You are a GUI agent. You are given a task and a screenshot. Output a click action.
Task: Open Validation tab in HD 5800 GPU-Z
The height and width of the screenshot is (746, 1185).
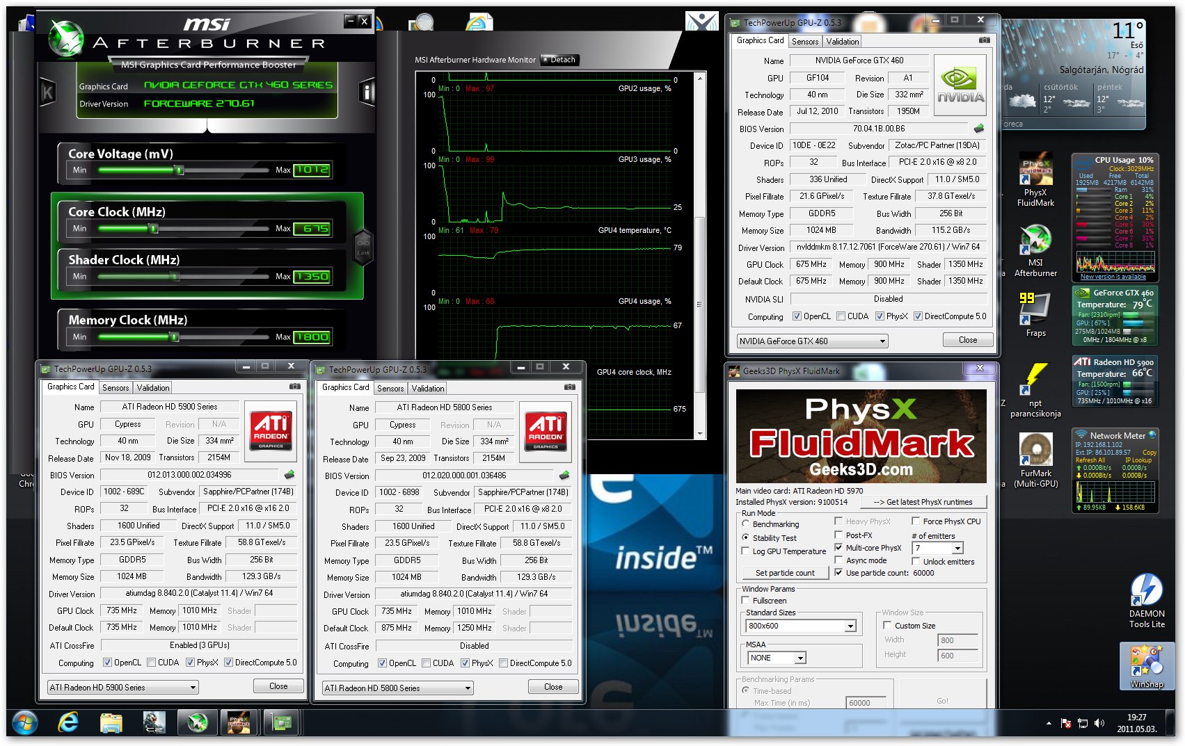[428, 389]
